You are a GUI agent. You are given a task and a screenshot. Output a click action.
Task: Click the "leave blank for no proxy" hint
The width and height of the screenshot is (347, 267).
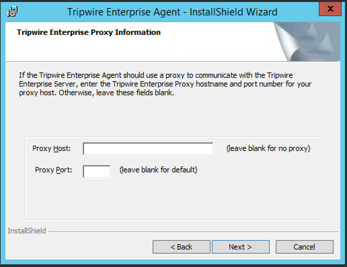[268, 148]
